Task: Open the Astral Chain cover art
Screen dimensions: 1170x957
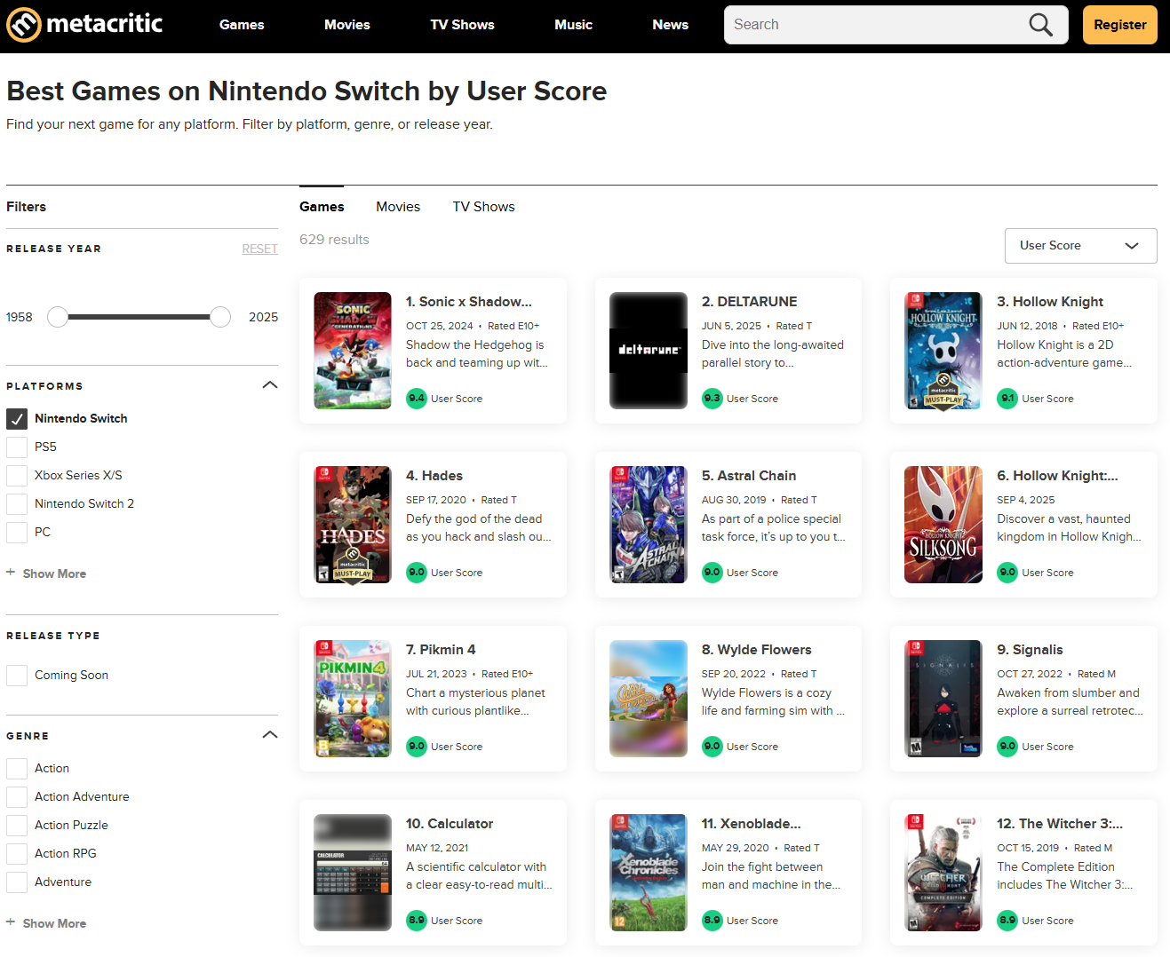Action: coord(649,525)
